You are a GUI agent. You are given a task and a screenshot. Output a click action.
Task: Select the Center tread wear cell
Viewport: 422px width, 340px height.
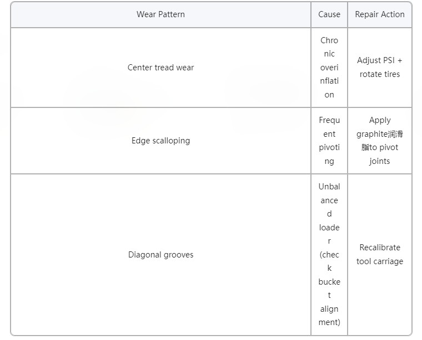(x=160, y=68)
